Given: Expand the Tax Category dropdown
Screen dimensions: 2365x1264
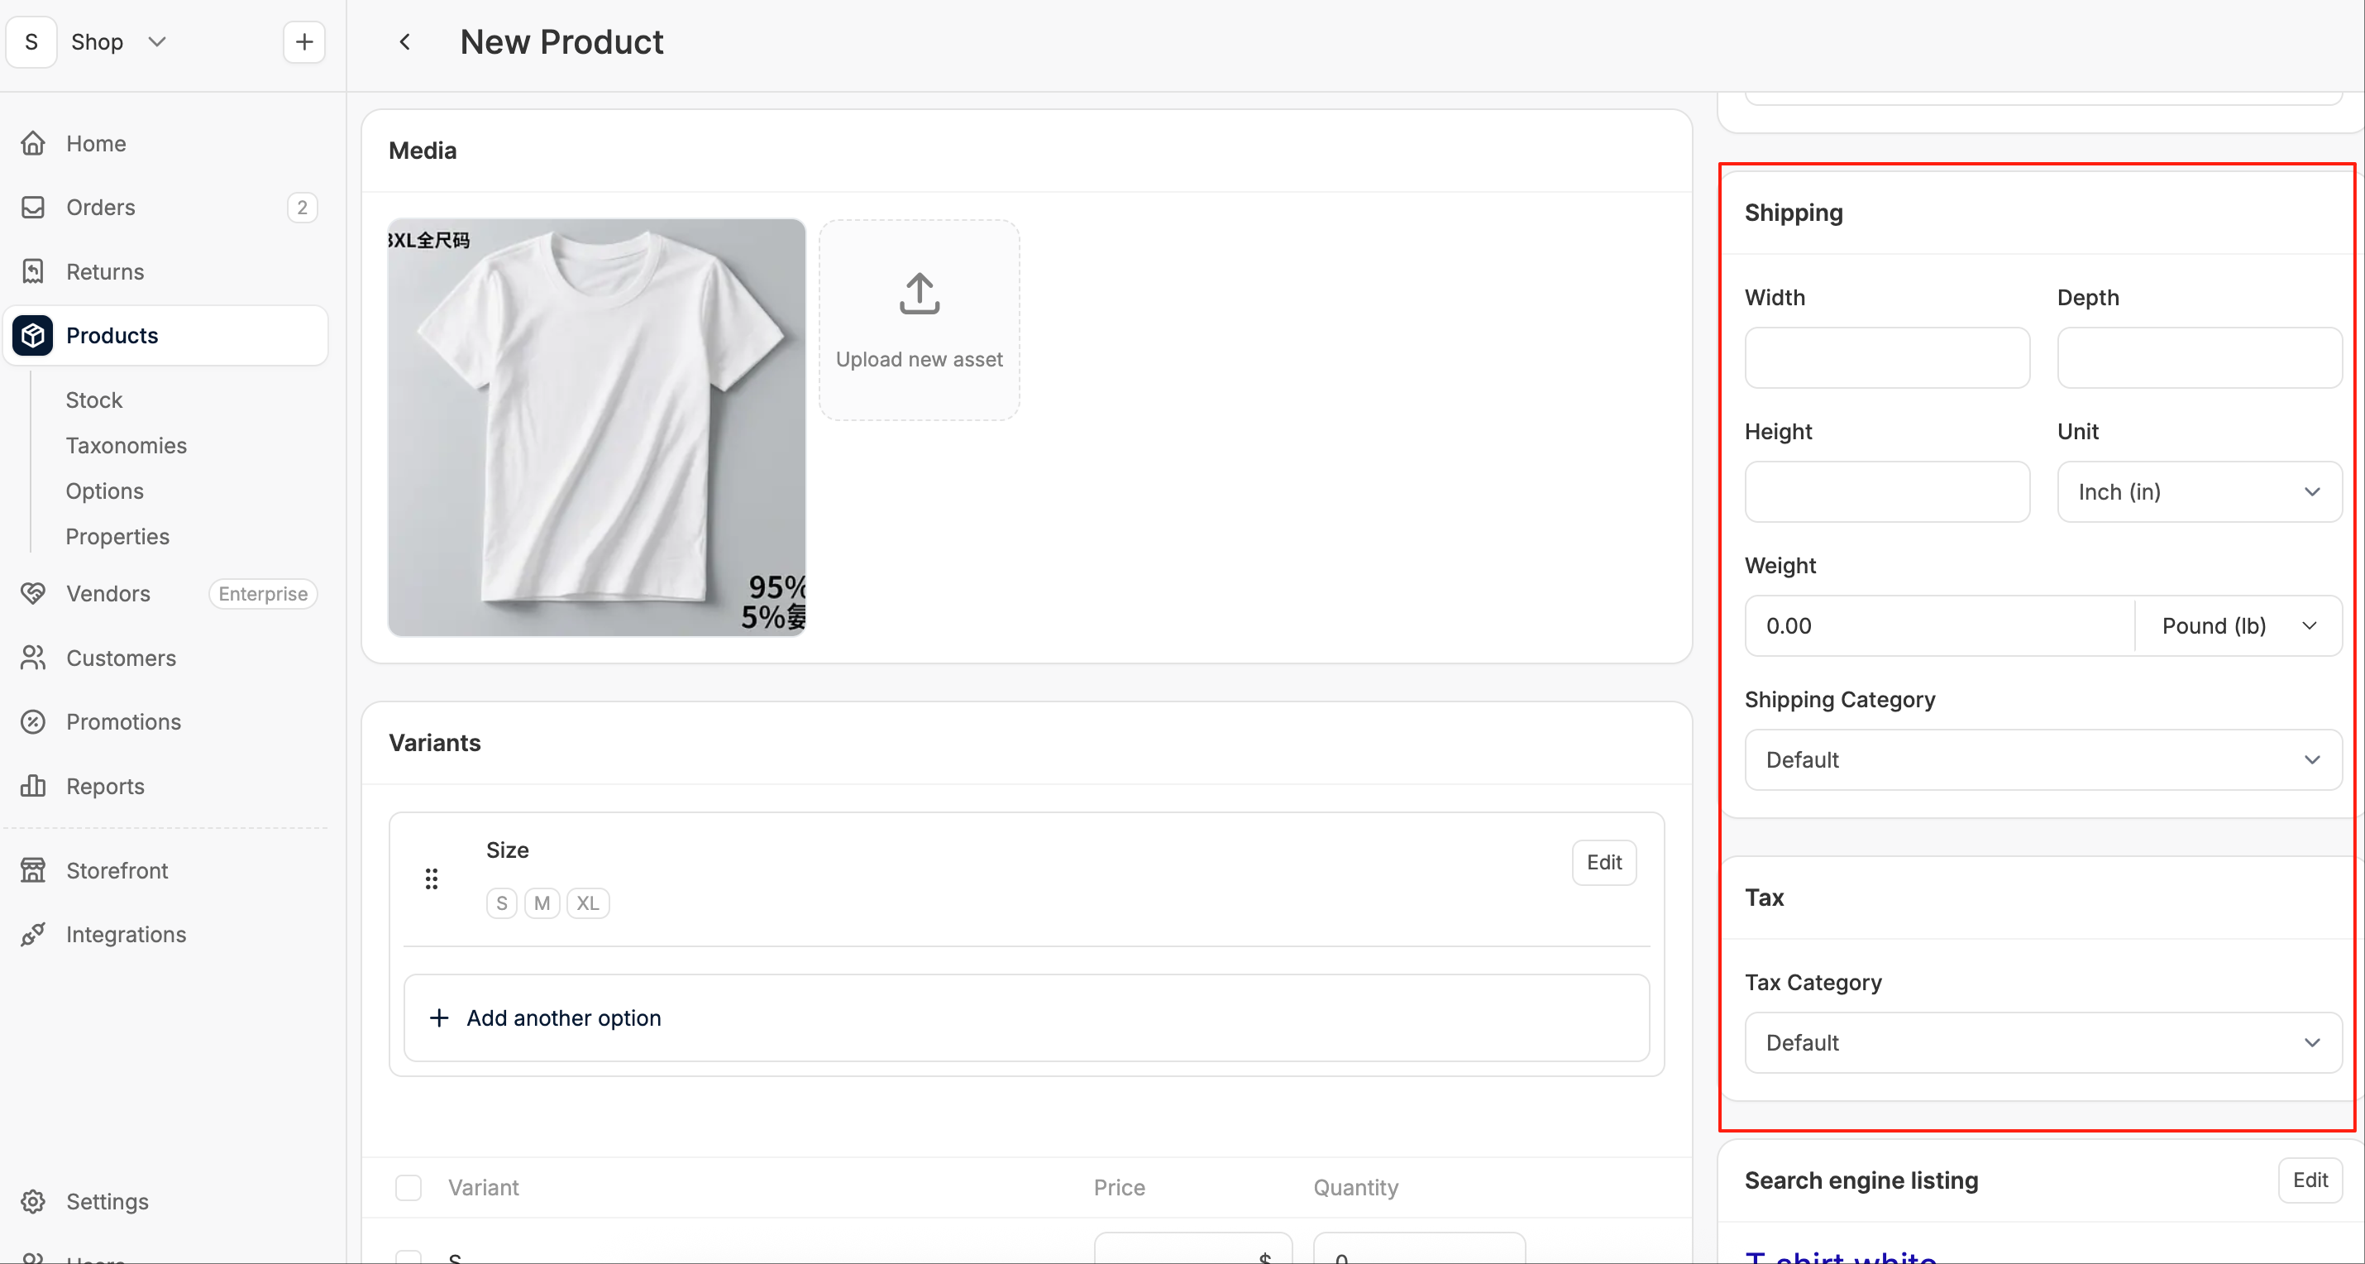Looking at the screenshot, I should point(2043,1042).
